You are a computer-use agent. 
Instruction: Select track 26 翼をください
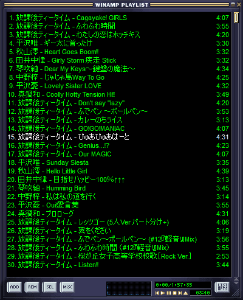click(x=119, y=231)
